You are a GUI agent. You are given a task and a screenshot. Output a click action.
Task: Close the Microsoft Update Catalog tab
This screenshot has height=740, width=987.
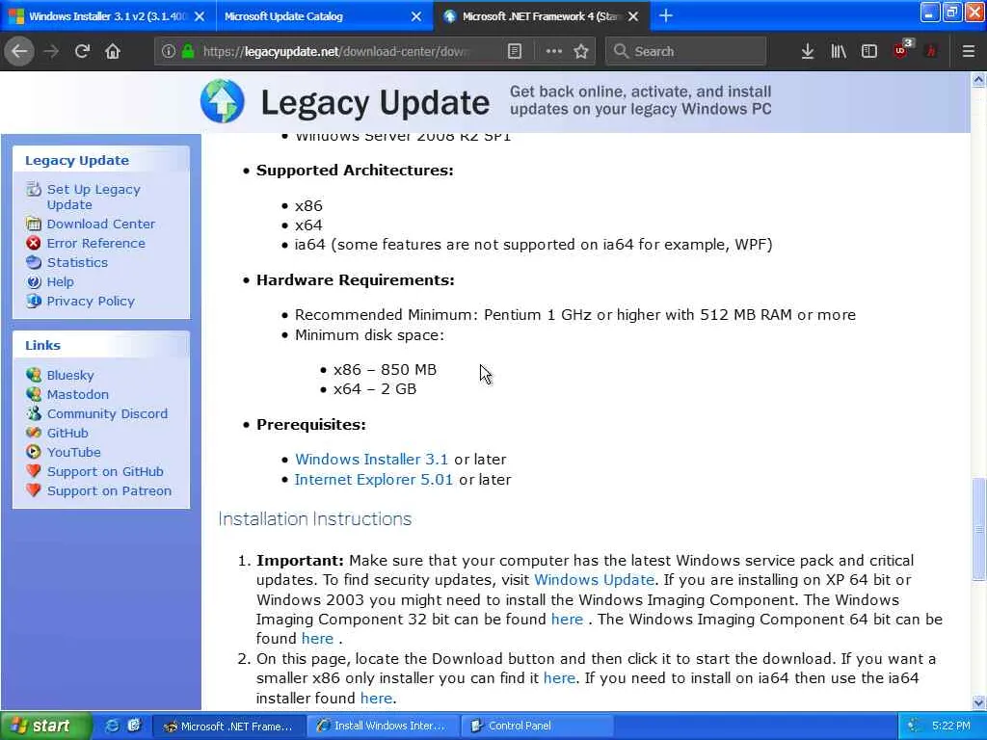[x=416, y=16]
